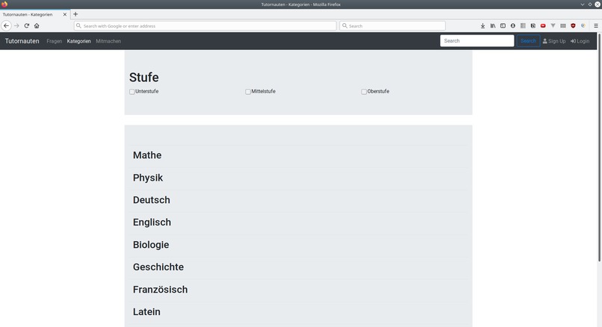This screenshot has width=602, height=327.
Task: Open the Deutsch category
Action: pos(152,200)
